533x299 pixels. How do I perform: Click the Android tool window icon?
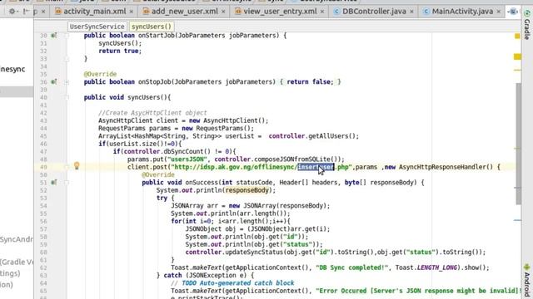point(527,267)
